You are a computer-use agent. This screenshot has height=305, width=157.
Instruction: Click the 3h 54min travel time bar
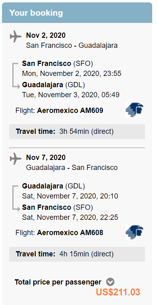pos(77,131)
